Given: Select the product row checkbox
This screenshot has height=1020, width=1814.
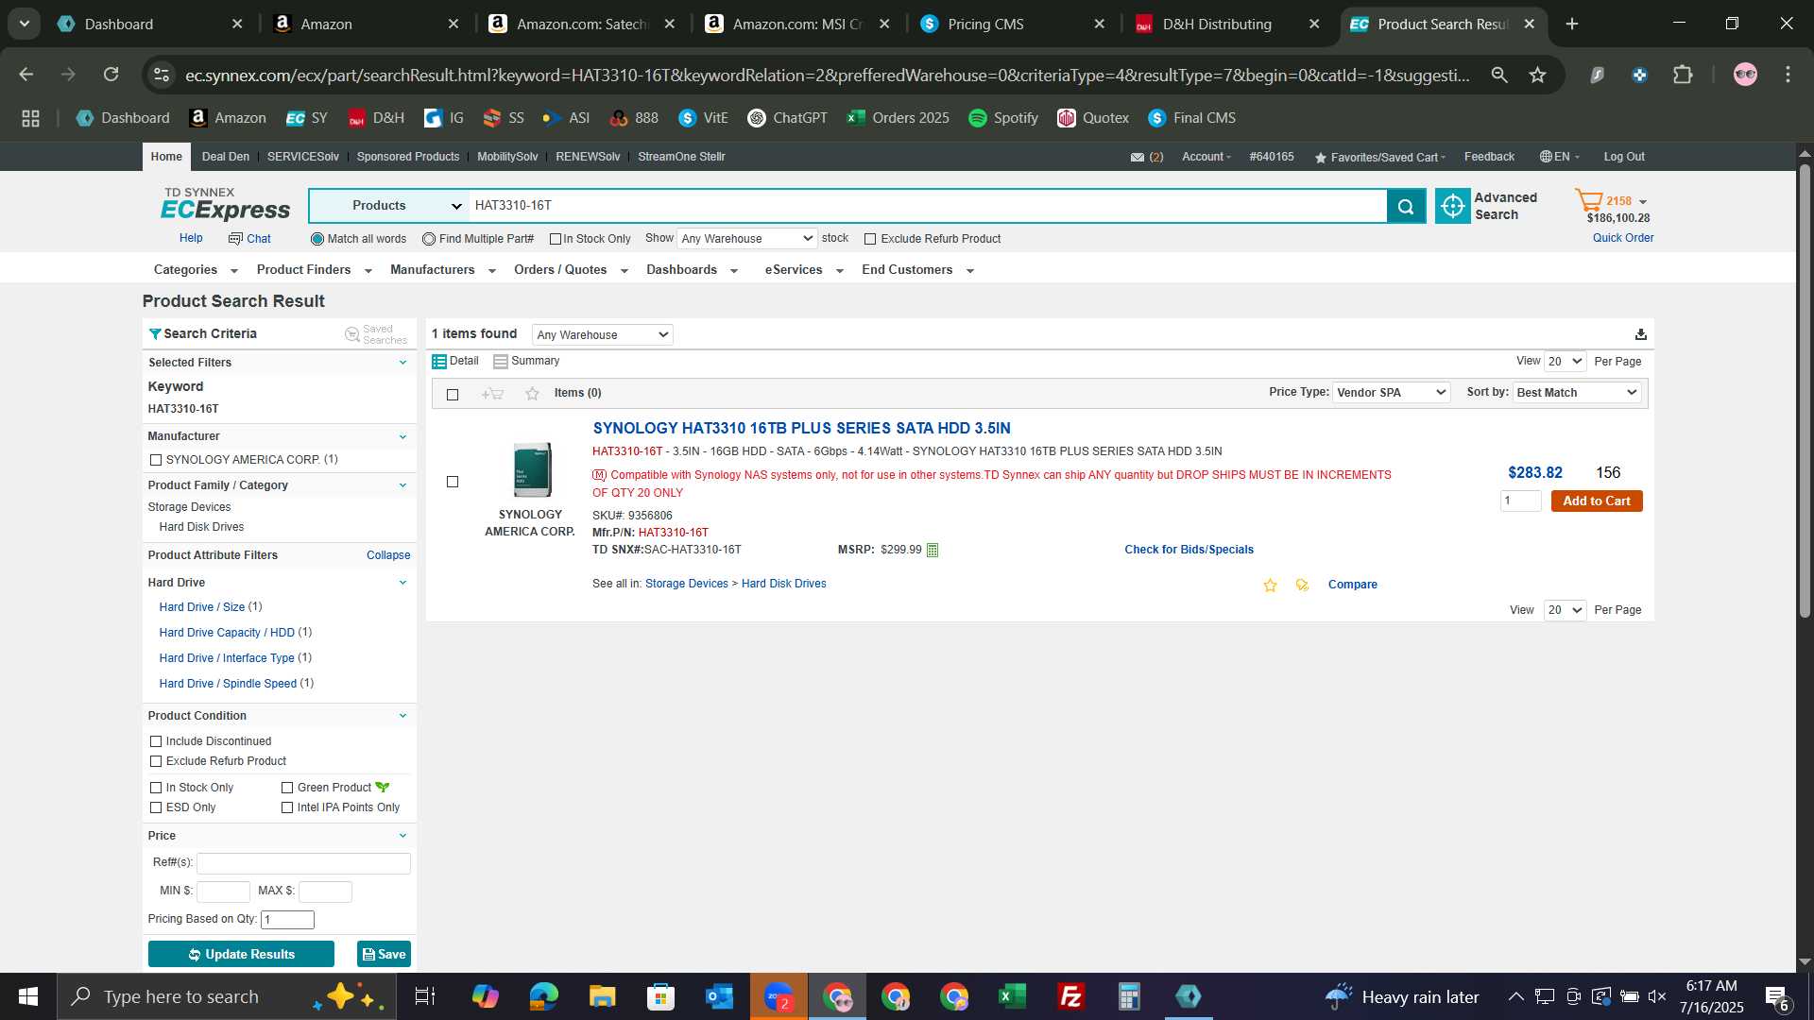Looking at the screenshot, I should [x=453, y=482].
